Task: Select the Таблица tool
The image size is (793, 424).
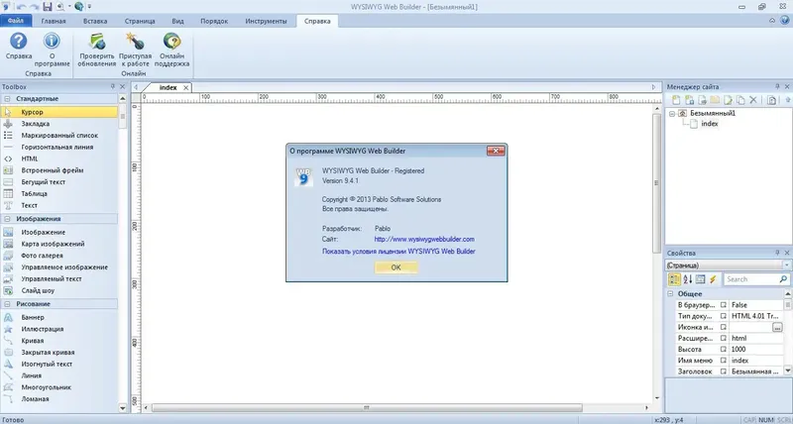Action: (34, 193)
